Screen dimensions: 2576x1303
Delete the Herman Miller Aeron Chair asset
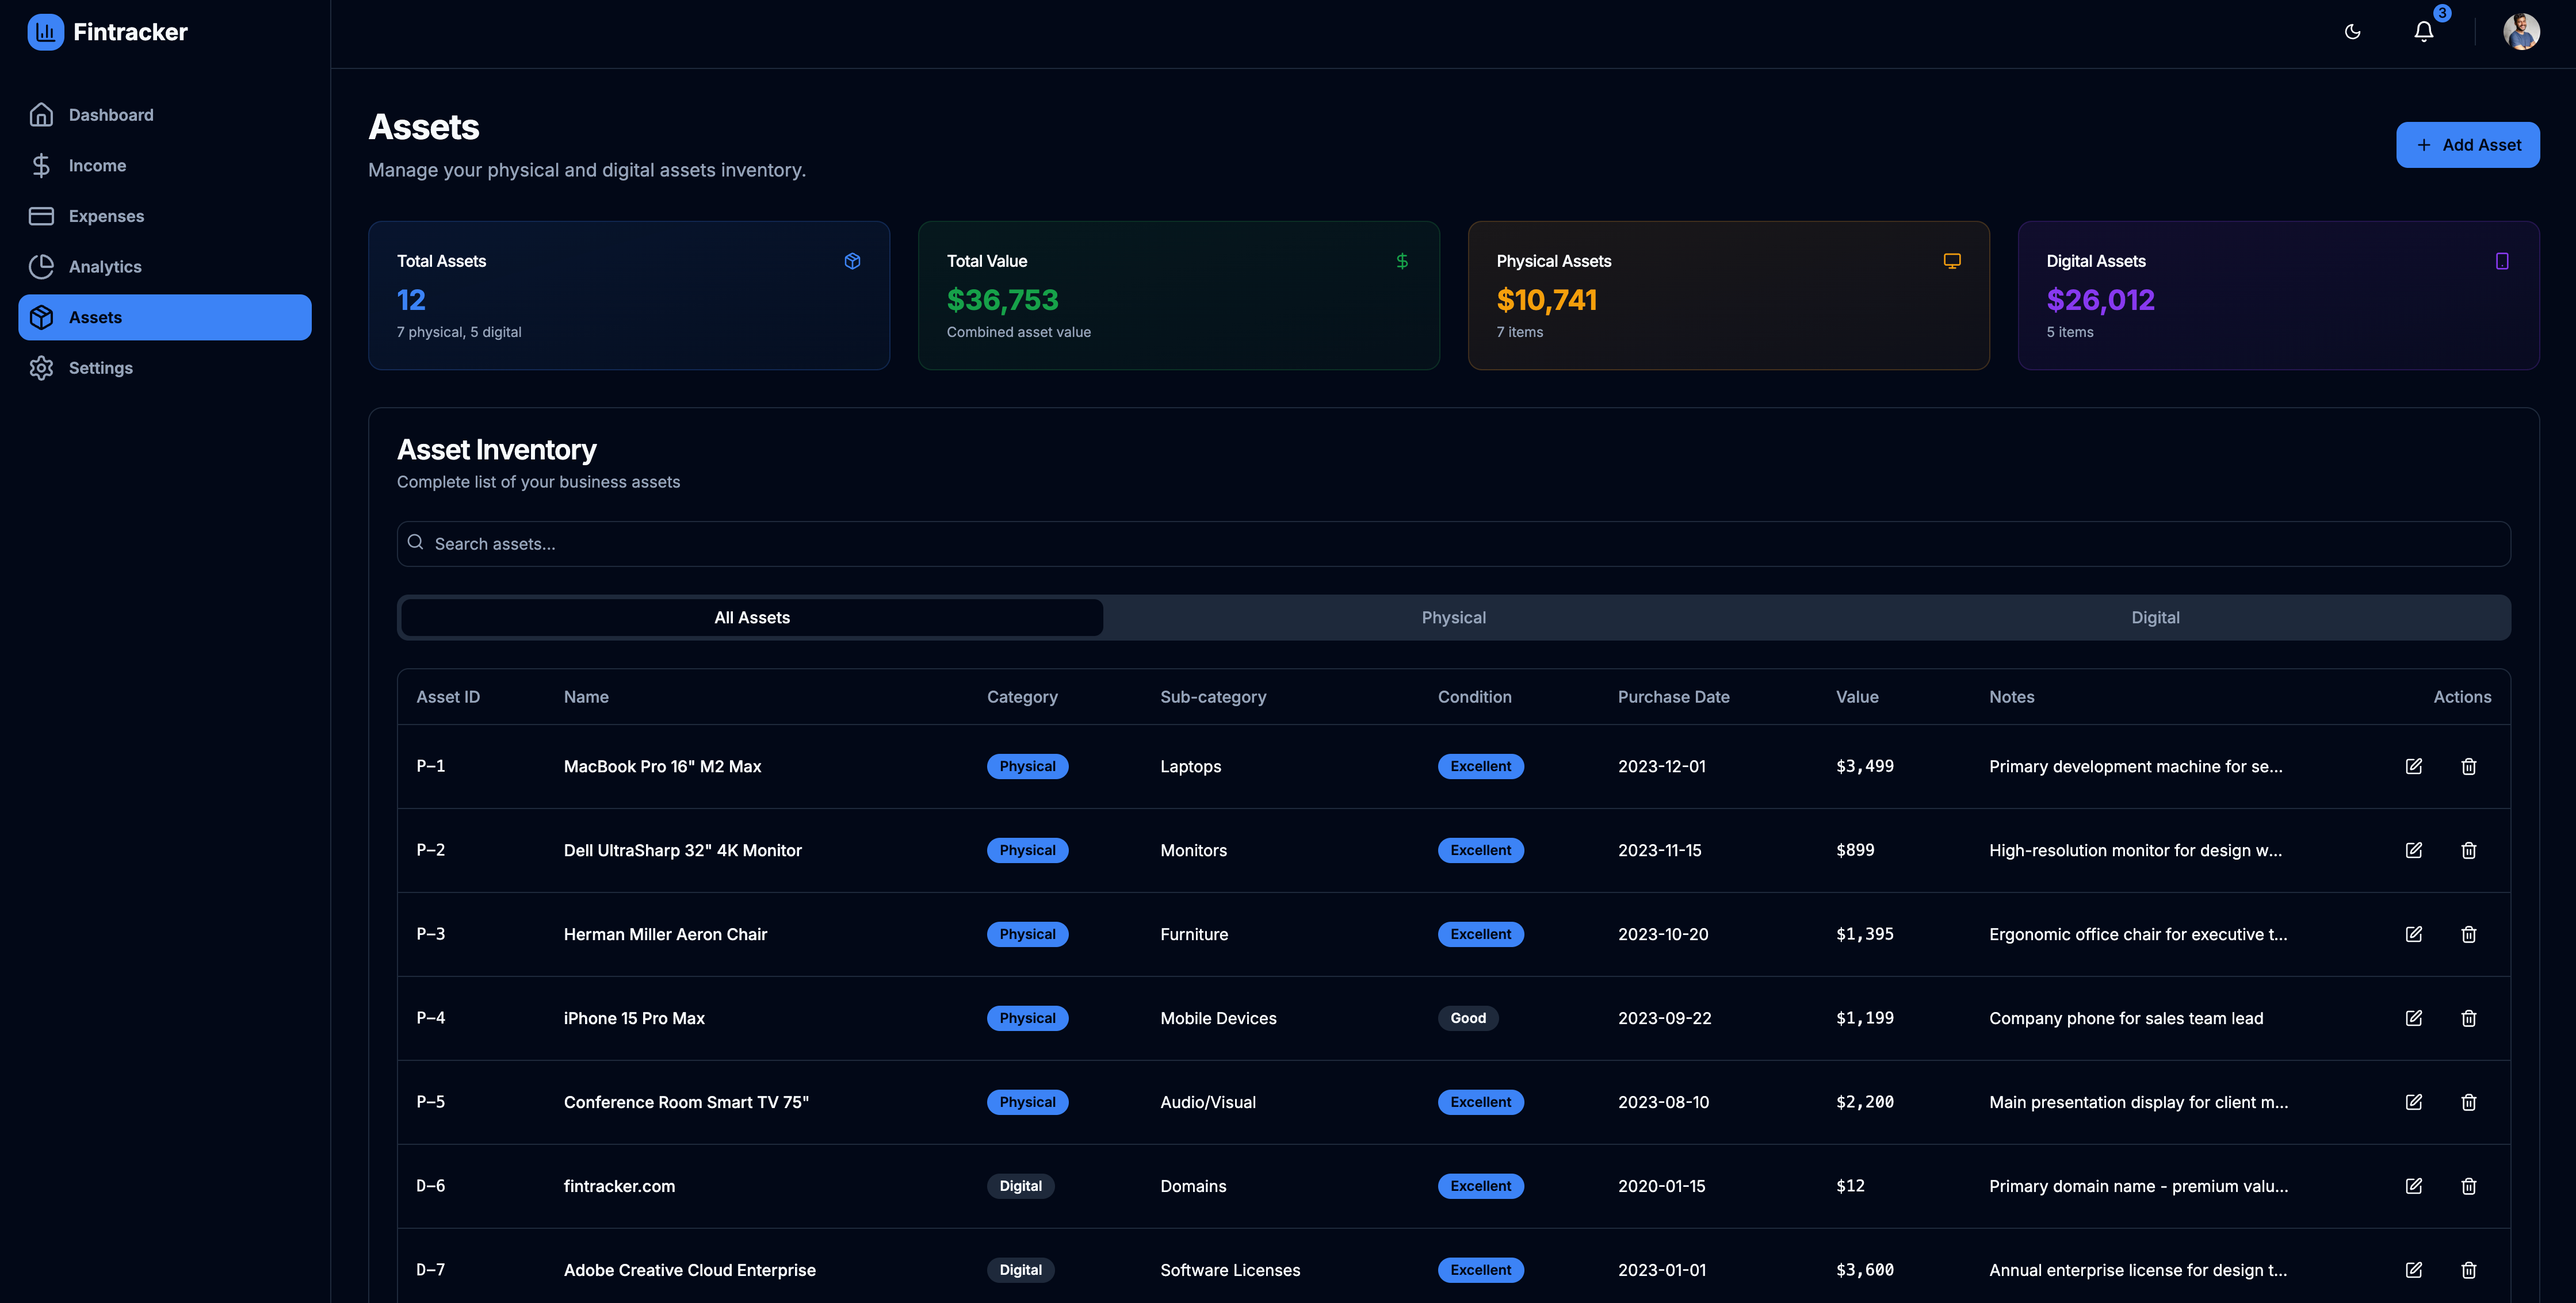2468,934
